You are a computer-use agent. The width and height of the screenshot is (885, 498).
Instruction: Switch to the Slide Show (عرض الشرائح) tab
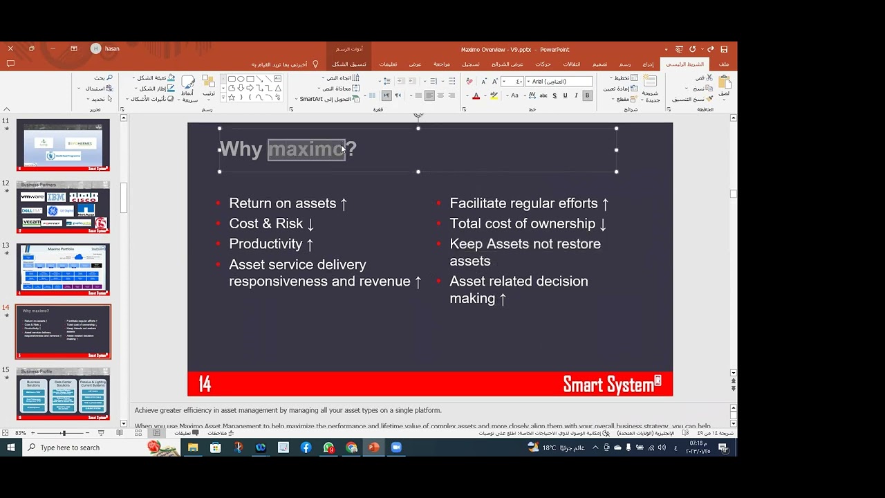(507, 64)
